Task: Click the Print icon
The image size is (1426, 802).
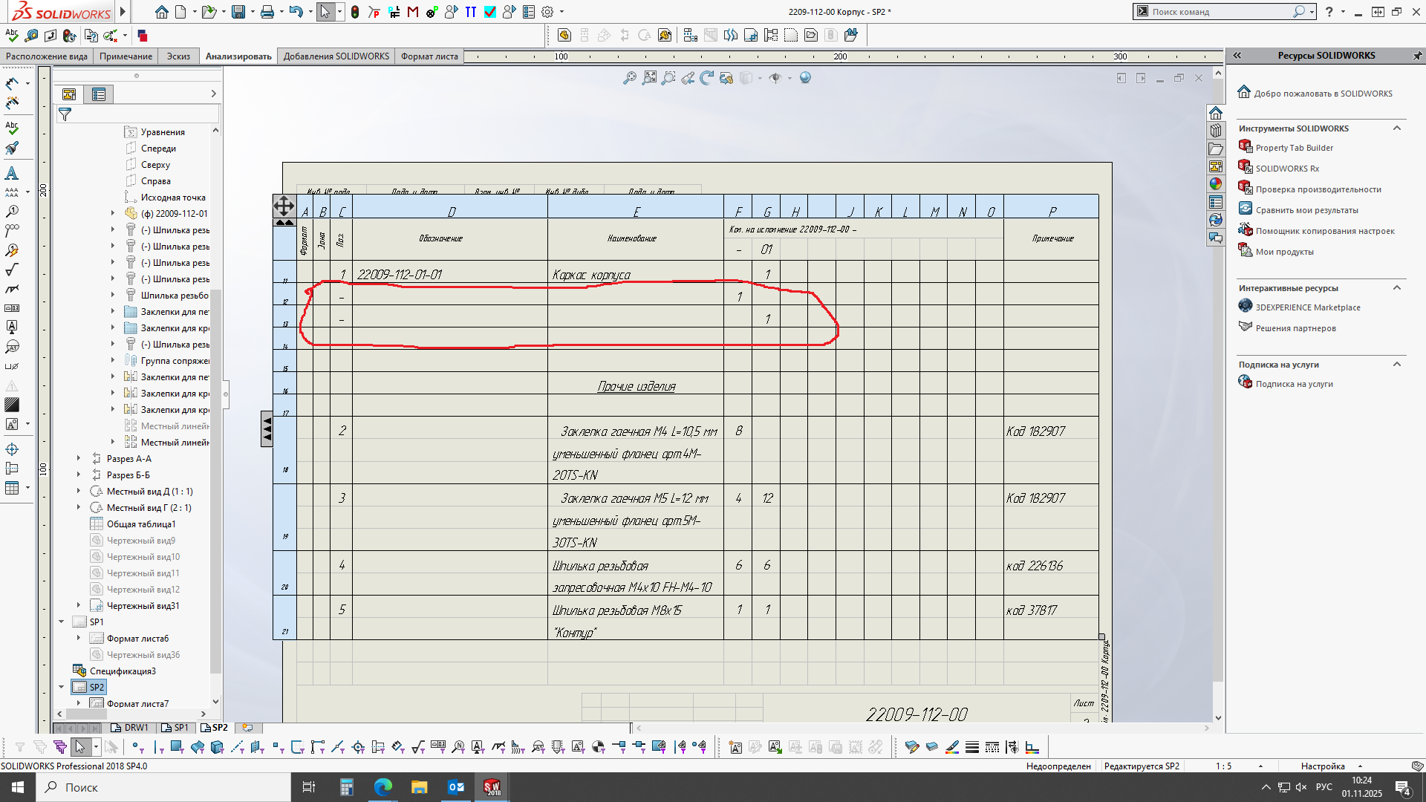Action: click(x=267, y=12)
